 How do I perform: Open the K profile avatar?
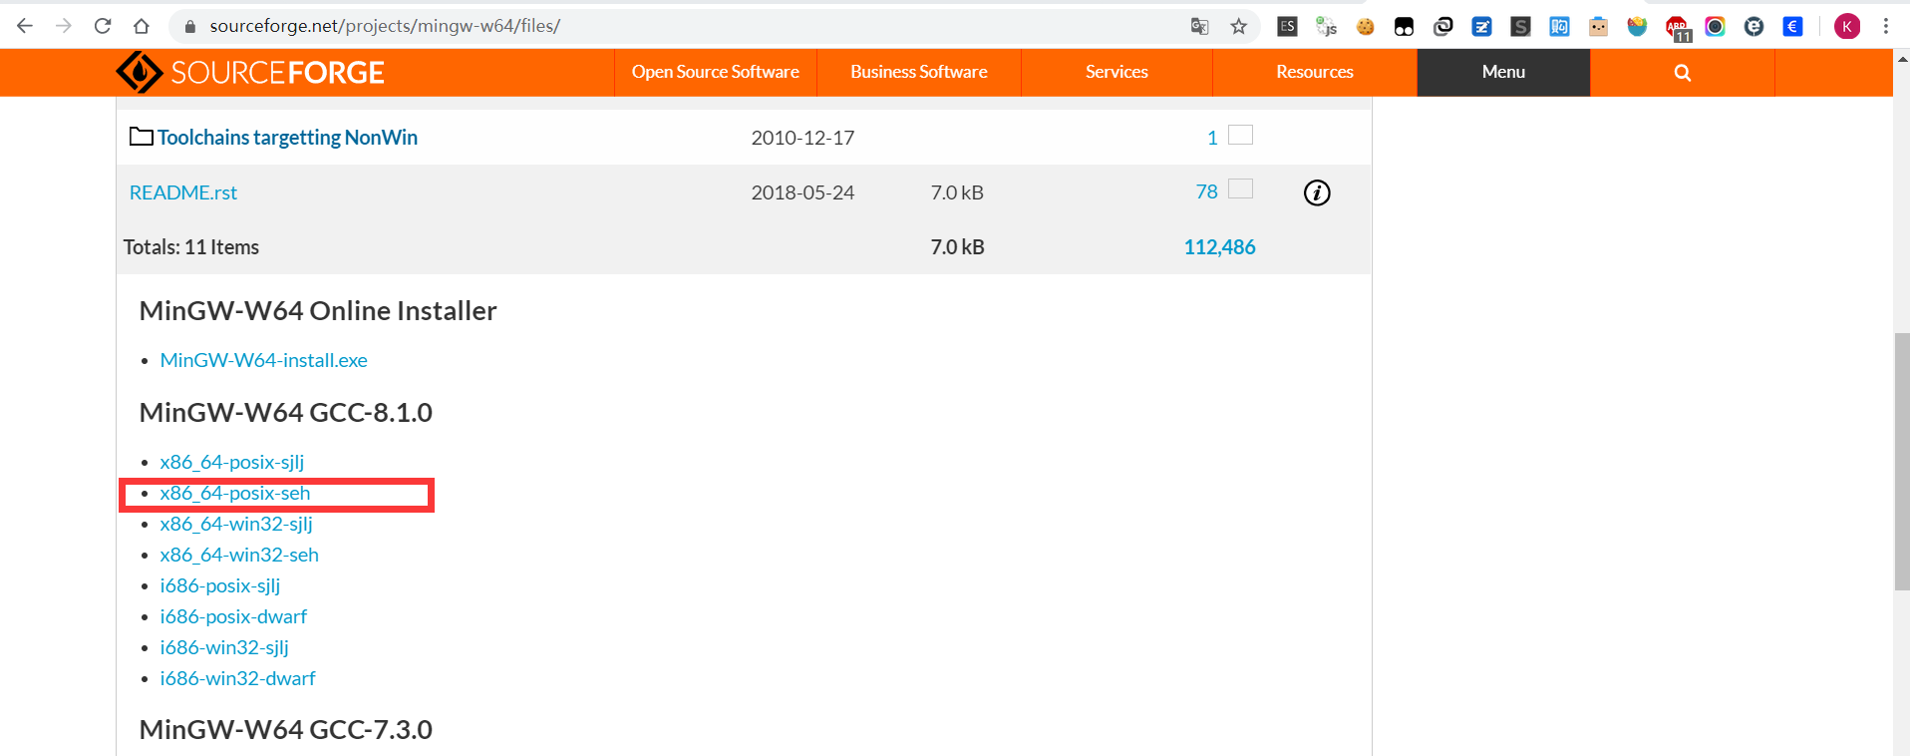[1846, 27]
